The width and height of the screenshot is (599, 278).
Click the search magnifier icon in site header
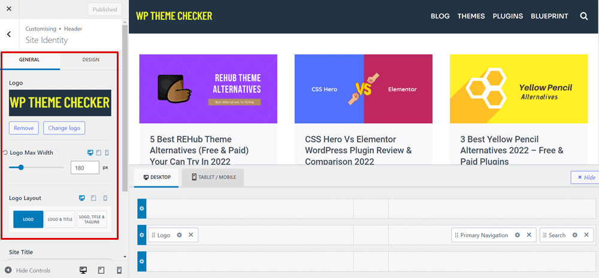pos(584,16)
